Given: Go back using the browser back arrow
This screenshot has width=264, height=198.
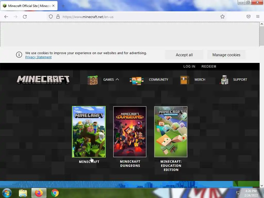Looking at the screenshot, I should tap(6, 17).
